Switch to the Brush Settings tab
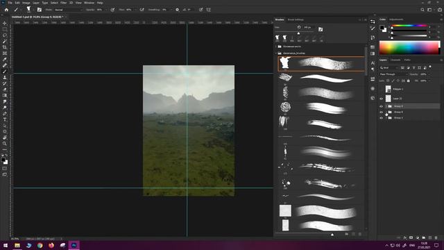The width and height of the screenshot is (444, 250). (296, 19)
